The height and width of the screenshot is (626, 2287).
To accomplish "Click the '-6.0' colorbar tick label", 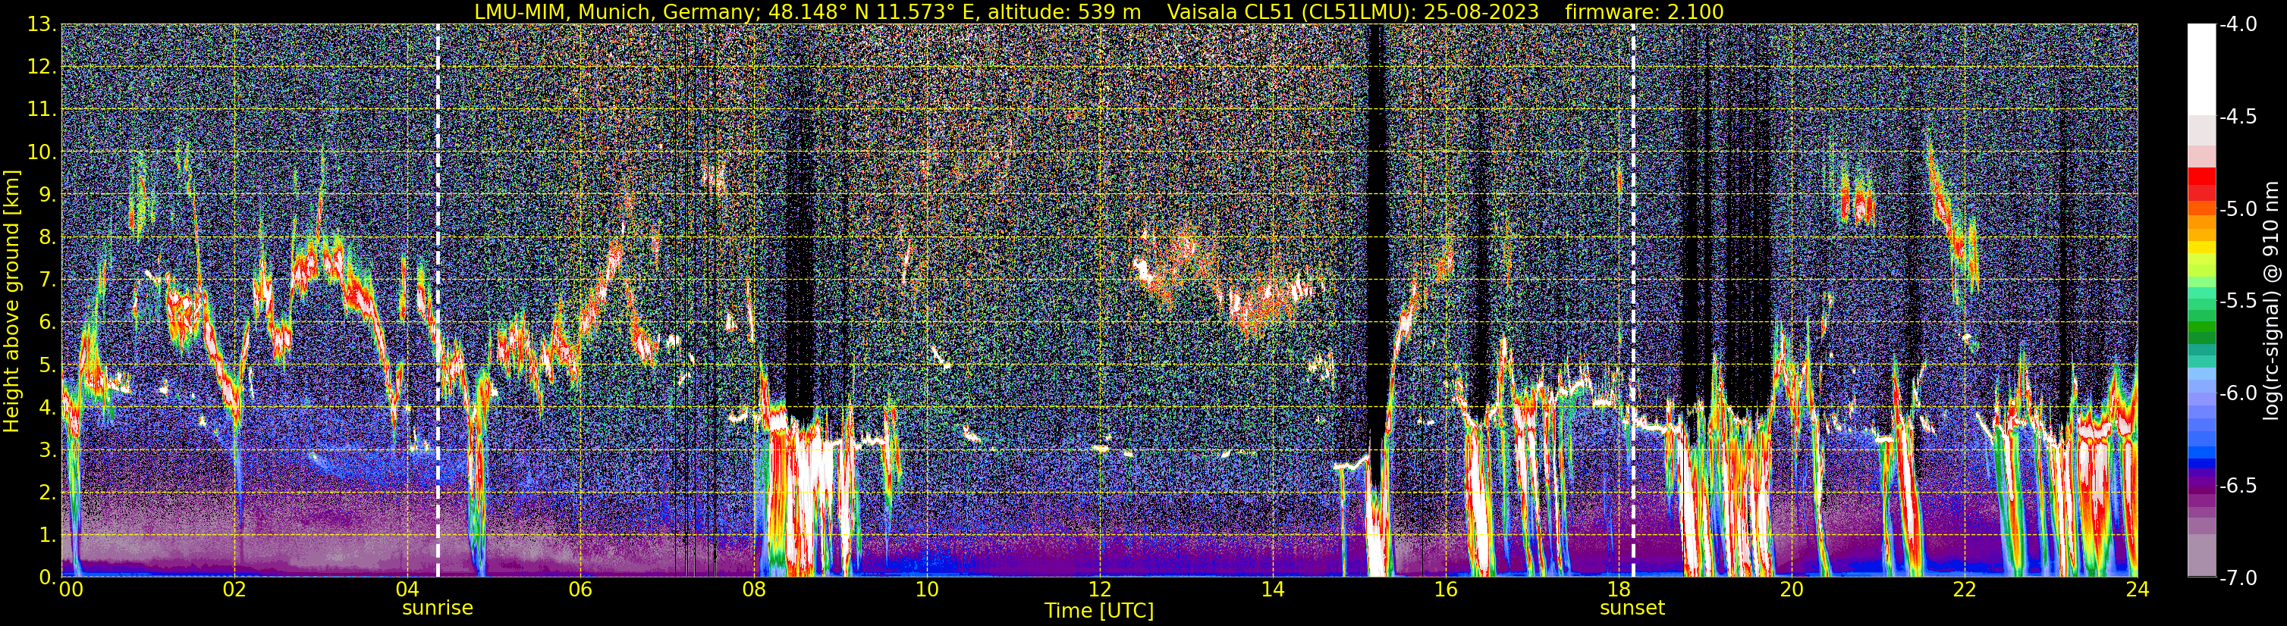I will click(x=2238, y=393).
